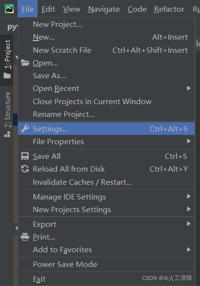Click the PyCharm logo icon
This screenshot has width=200, height=286.
pos(9,9)
